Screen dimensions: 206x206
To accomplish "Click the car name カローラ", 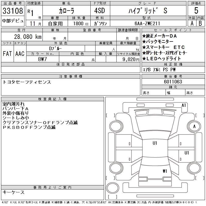I will (67, 11).
